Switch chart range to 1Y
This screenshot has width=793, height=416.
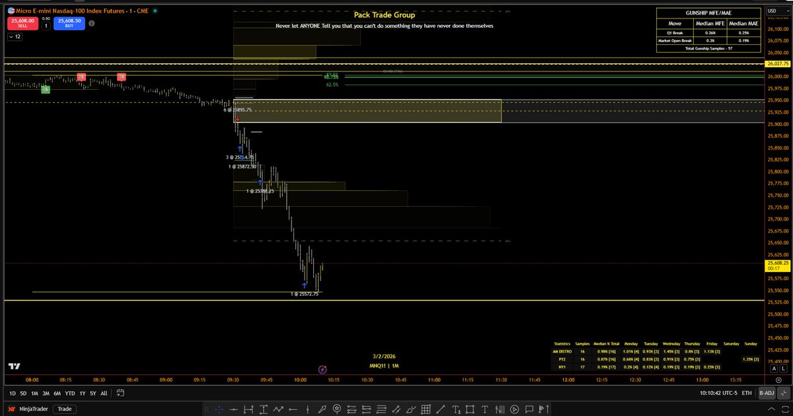coord(82,393)
